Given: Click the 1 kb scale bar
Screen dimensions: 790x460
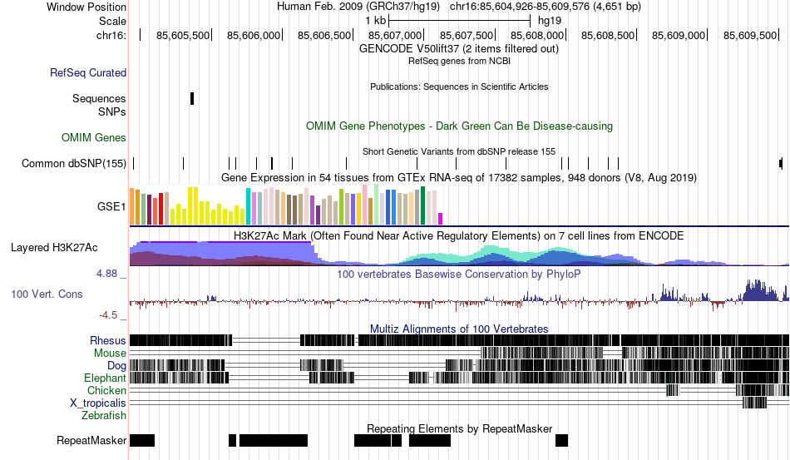Looking at the screenshot, I should pyautogui.click(x=460, y=21).
